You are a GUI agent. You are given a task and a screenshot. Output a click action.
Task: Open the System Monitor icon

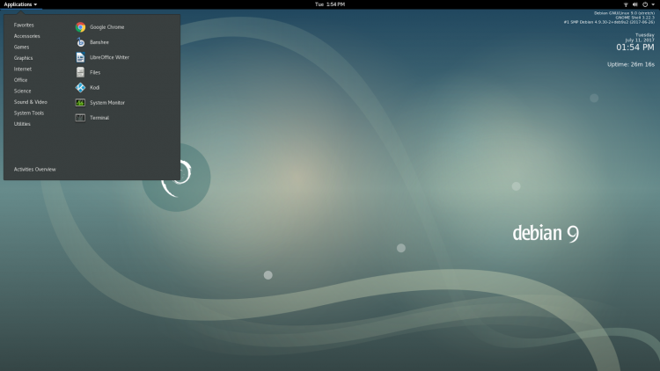80,103
